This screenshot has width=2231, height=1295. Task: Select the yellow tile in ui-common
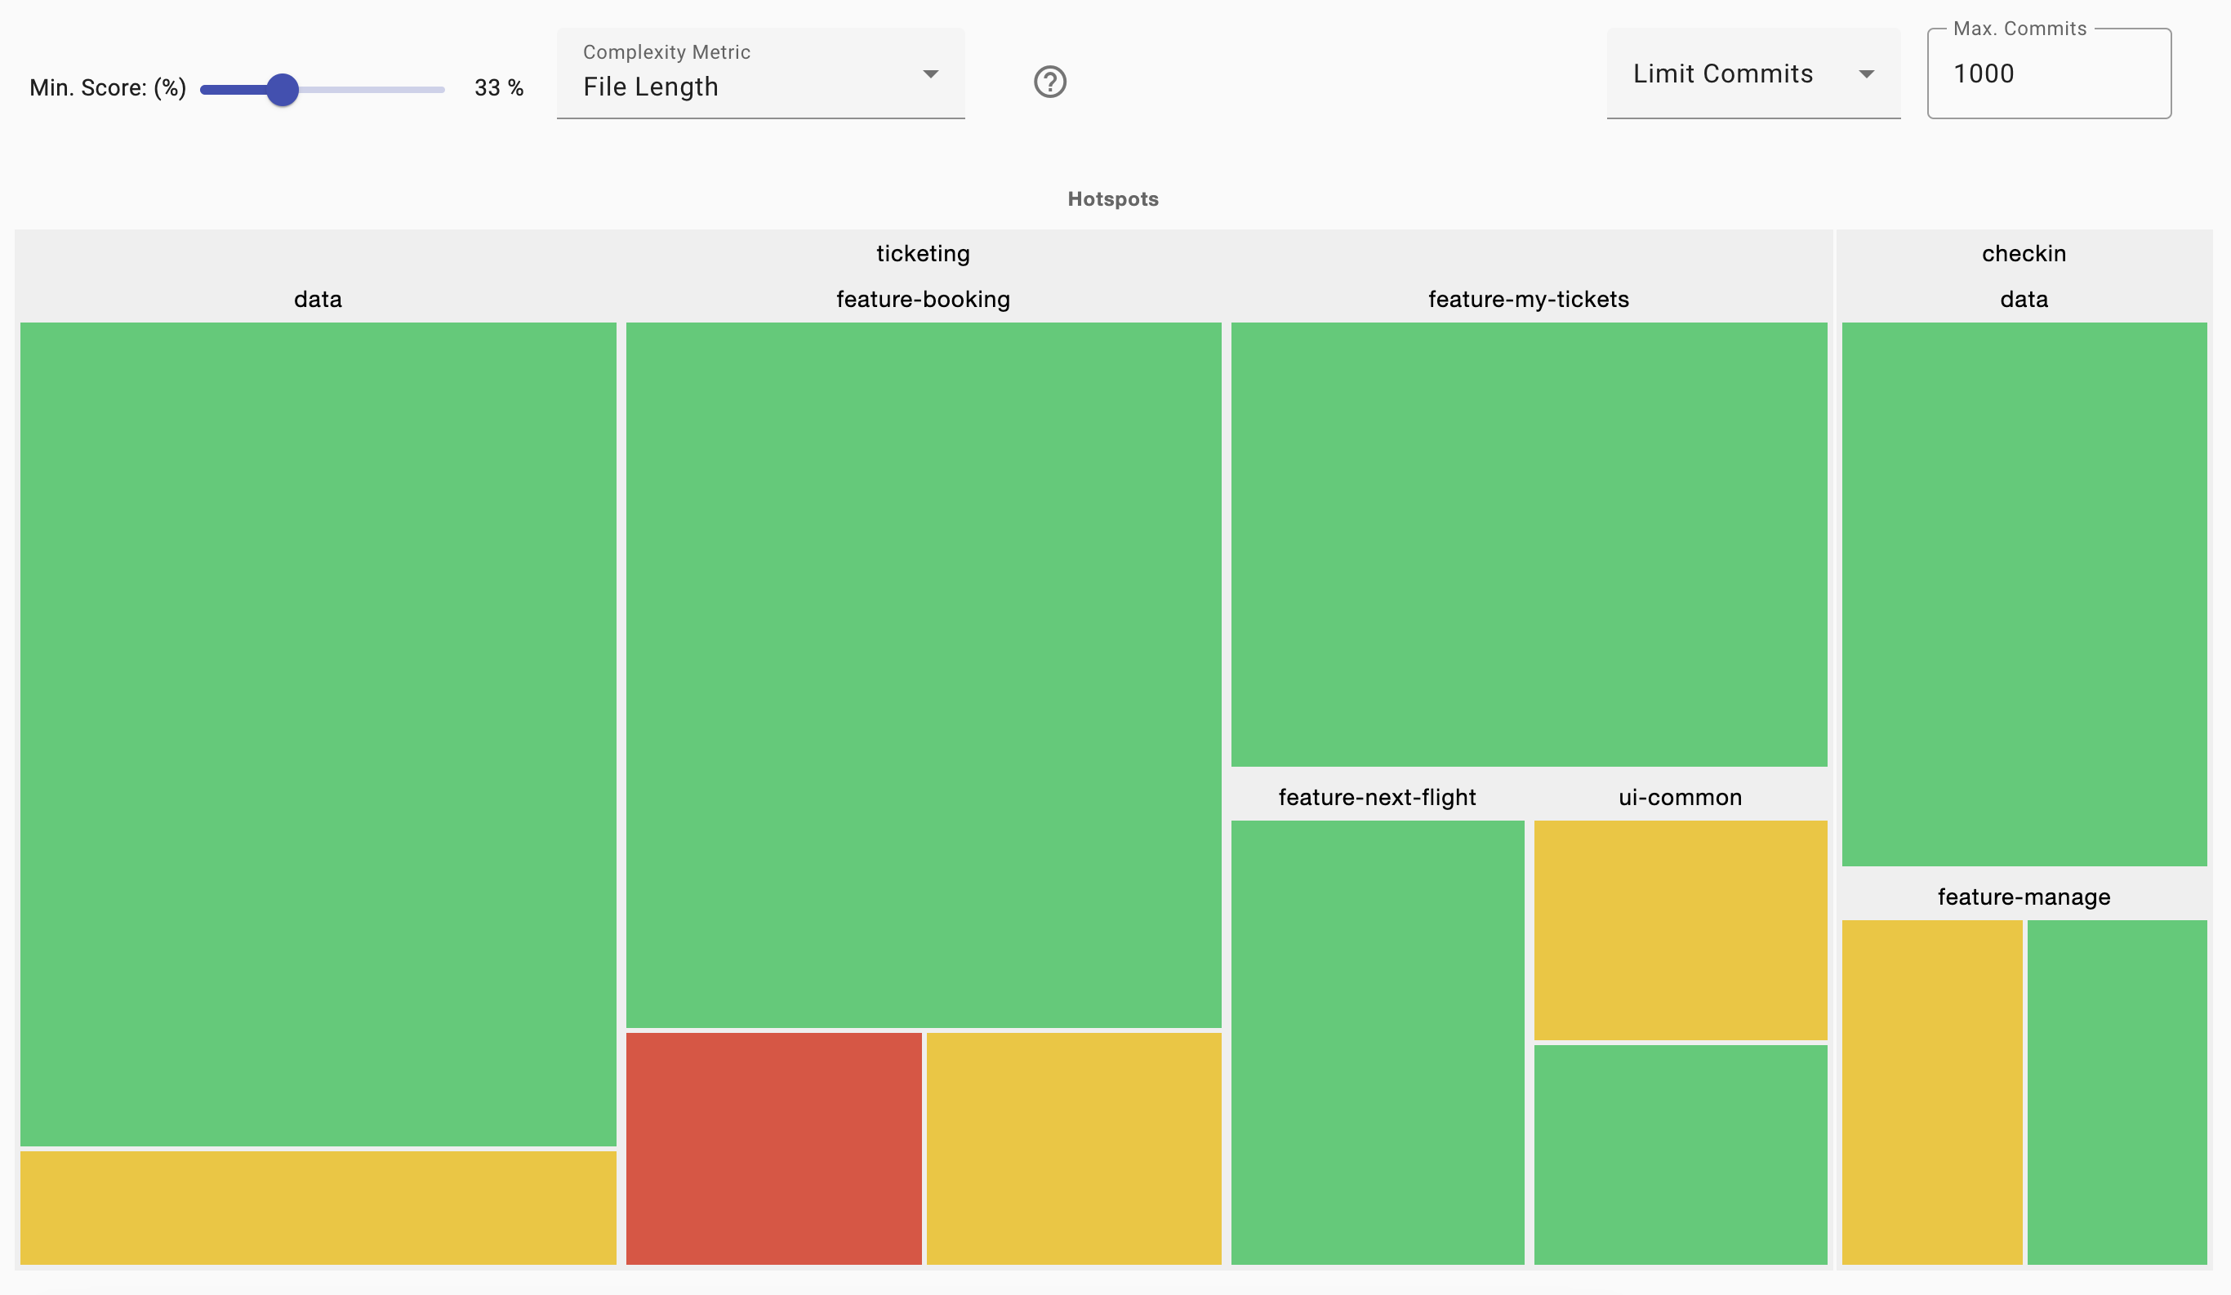(1680, 929)
